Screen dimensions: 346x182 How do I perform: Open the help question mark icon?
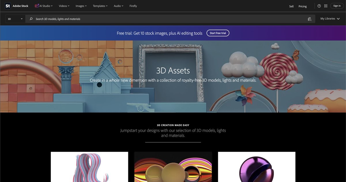pos(319,6)
